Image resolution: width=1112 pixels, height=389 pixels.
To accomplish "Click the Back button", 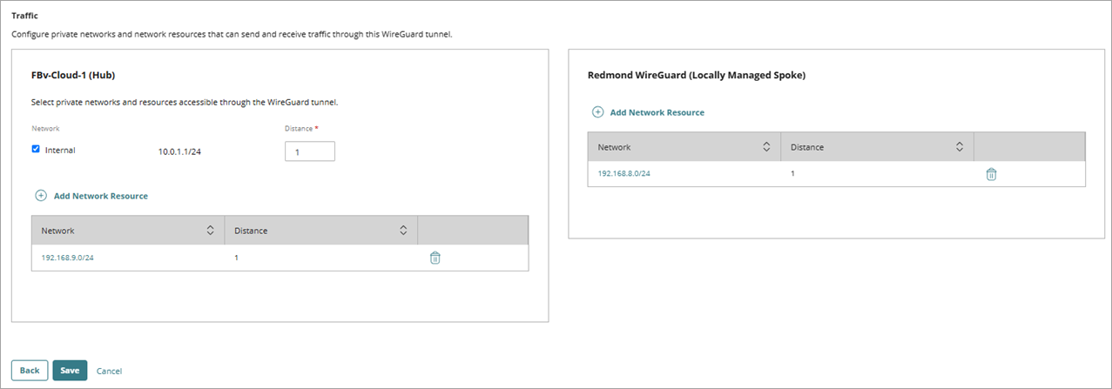I will click(30, 371).
